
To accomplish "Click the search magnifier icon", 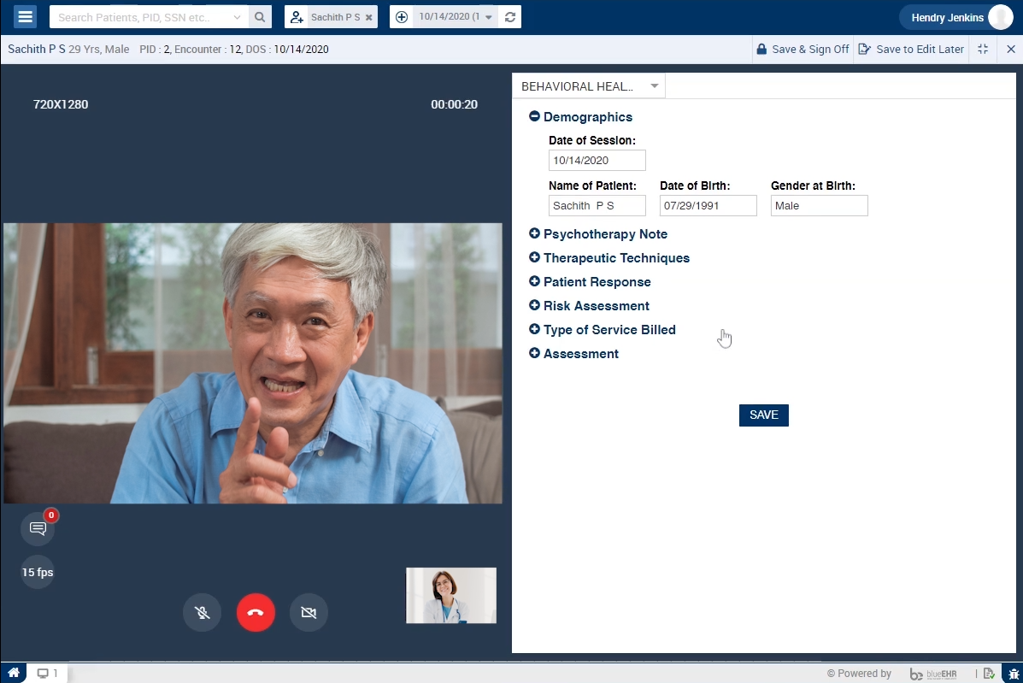I will coord(260,17).
